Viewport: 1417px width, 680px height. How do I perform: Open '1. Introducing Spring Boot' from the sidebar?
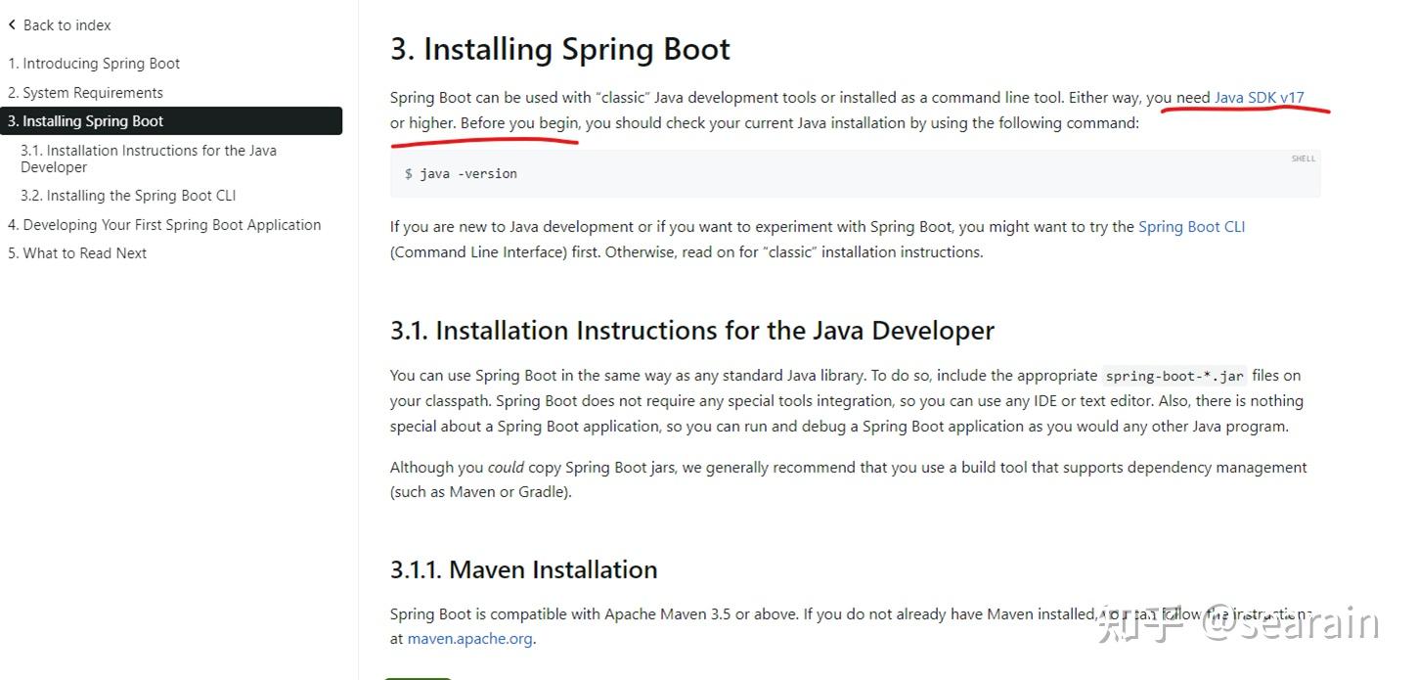[x=94, y=63]
